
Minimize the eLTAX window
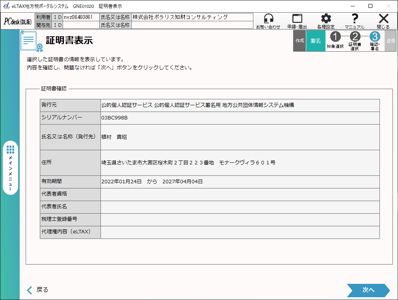click(x=353, y=6)
